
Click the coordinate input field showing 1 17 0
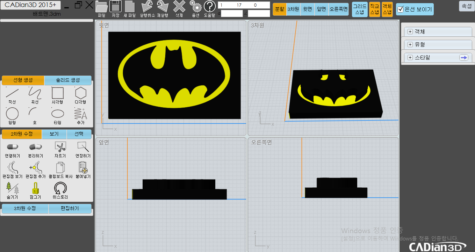click(244, 5)
